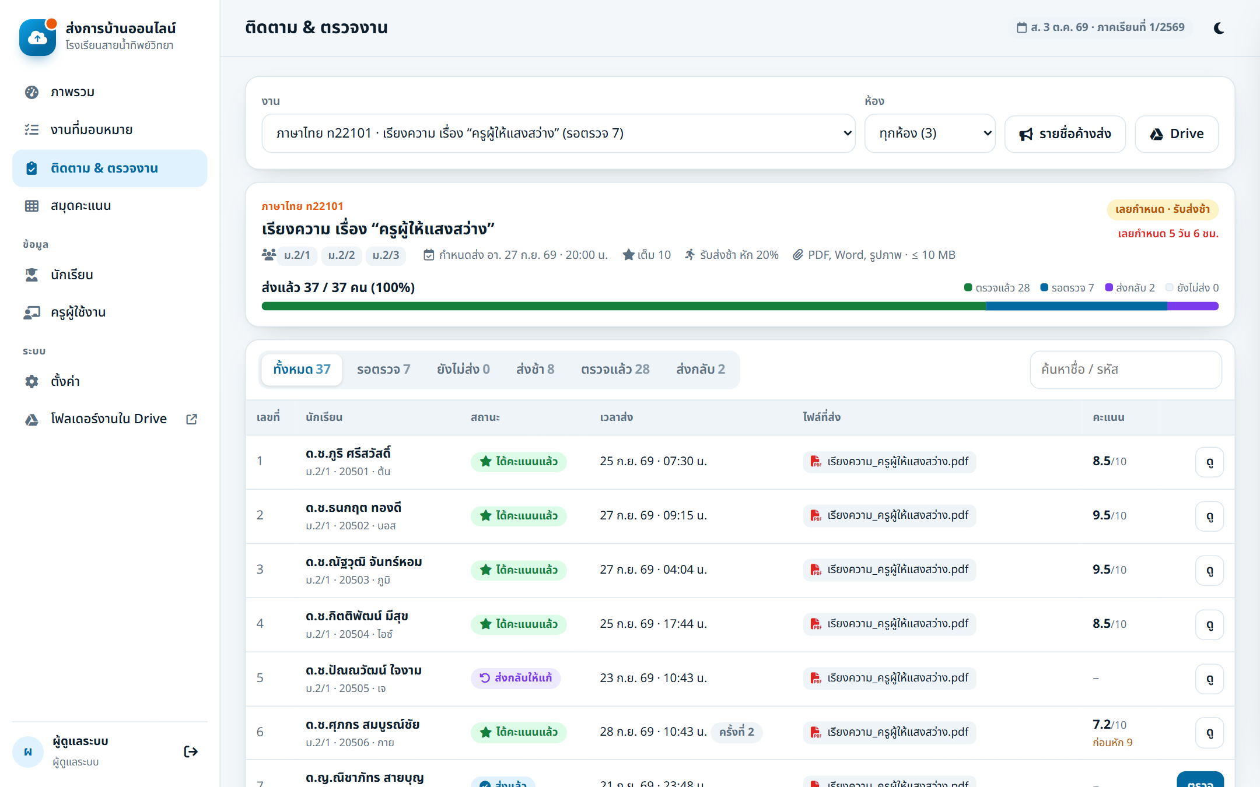Image resolution: width=1260 pixels, height=787 pixels.
Task: Click logout arrow icon
Action: coord(191,751)
